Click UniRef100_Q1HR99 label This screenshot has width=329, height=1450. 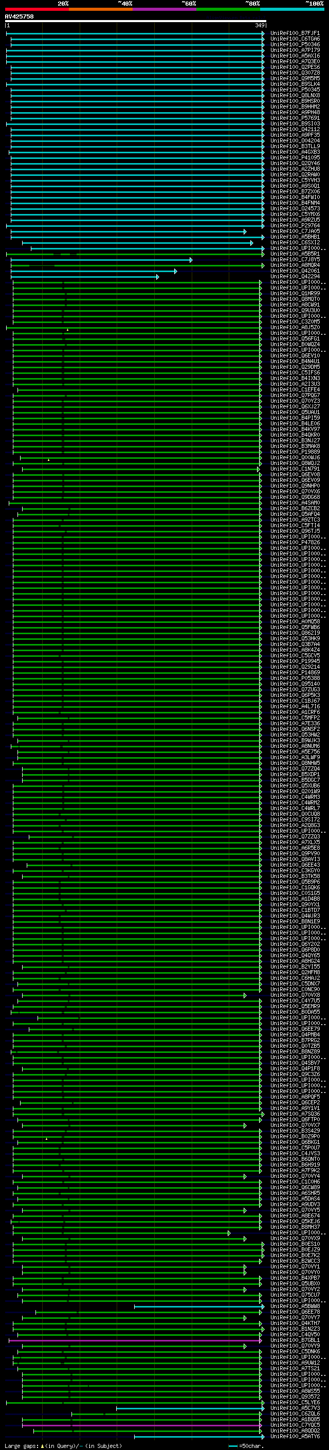[295, 293]
